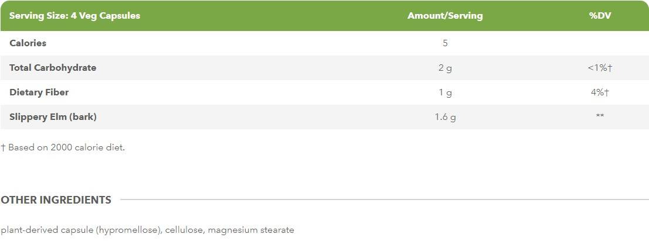Viewport: 649px width, 241px height.
Task: Select the Total Carbohydrate row label
Action: tap(53, 67)
